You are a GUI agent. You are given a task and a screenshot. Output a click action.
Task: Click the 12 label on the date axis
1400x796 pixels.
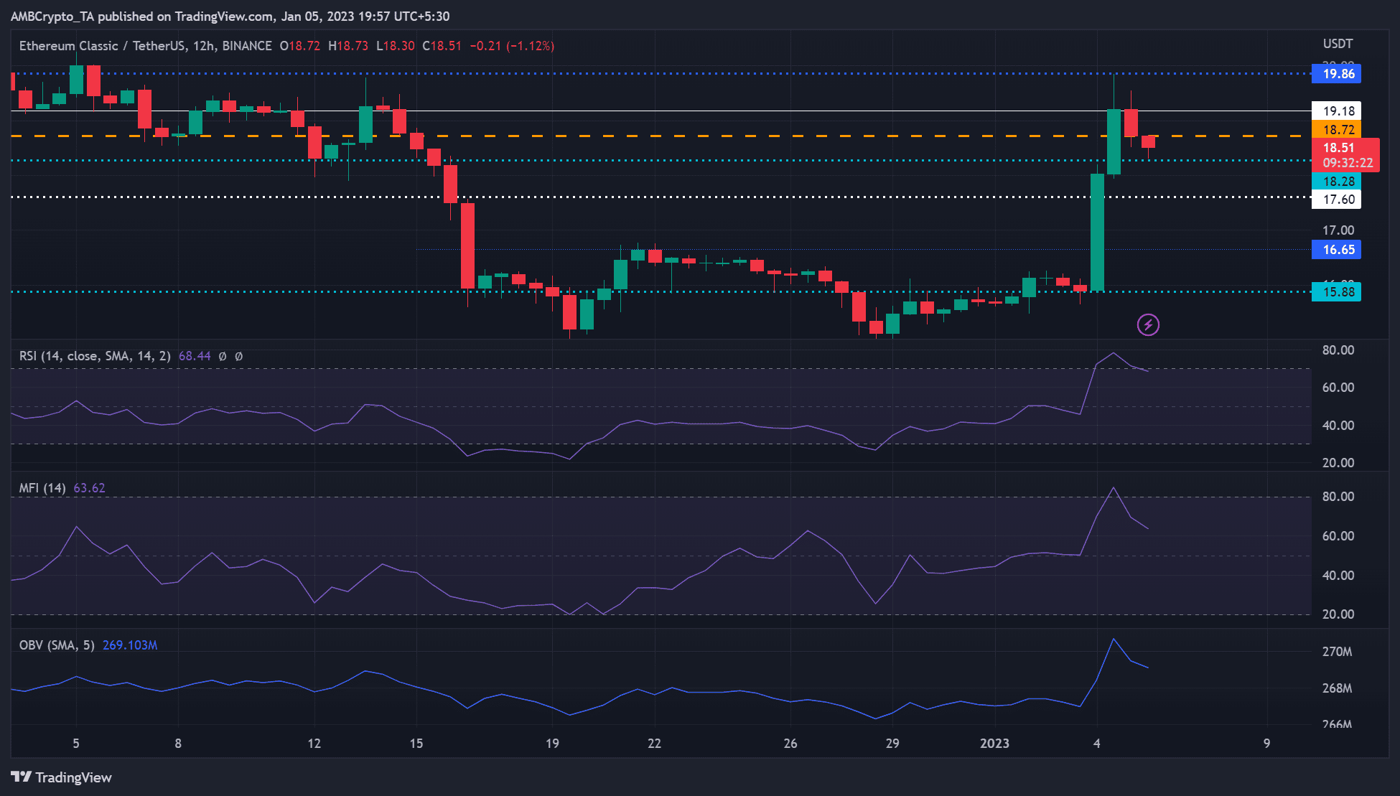314,744
